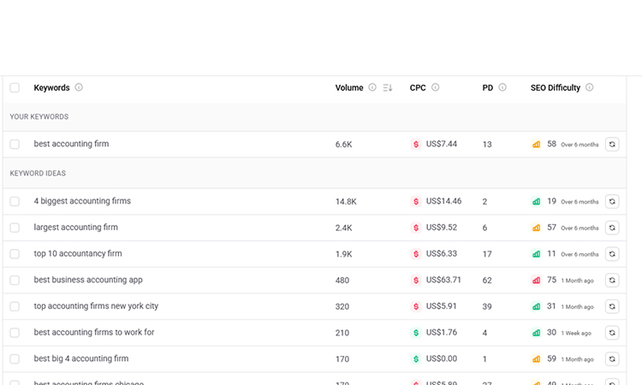Open the info icon next to SEO Difficulty
Viewport: 642px width, 385px height.
[x=589, y=87]
